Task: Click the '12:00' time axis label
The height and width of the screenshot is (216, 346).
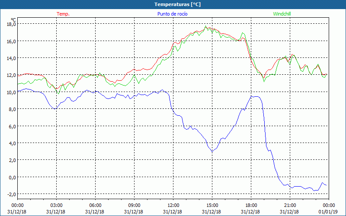Action: pyautogui.click(x=173, y=206)
